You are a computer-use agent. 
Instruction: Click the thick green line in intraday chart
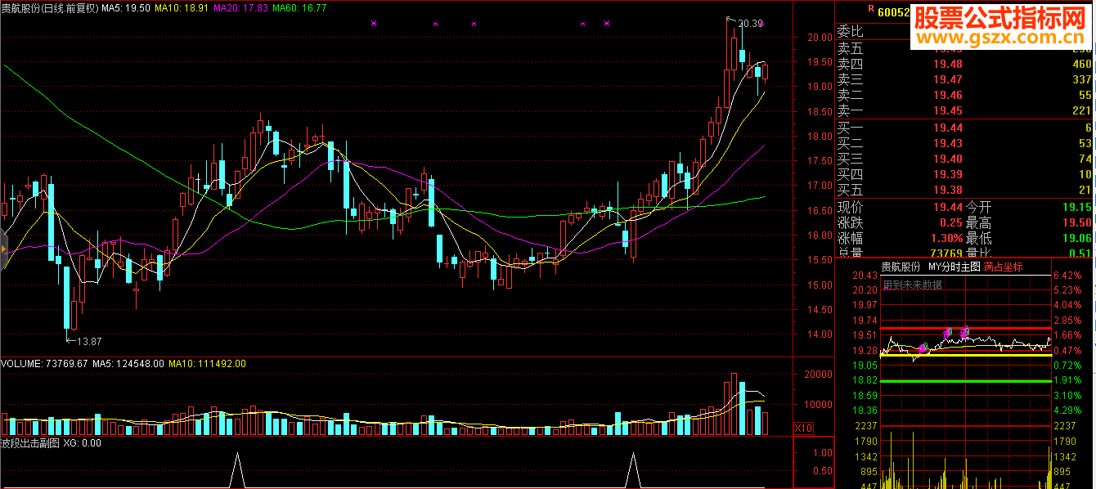pos(965,381)
